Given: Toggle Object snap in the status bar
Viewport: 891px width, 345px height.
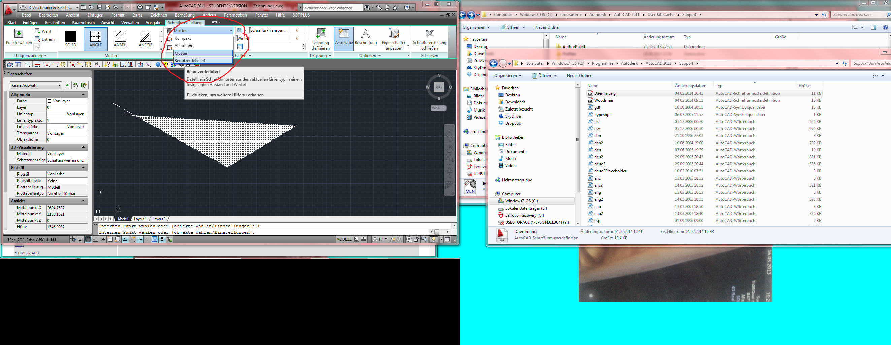Looking at the screenshot, I should tap(110, 239).
